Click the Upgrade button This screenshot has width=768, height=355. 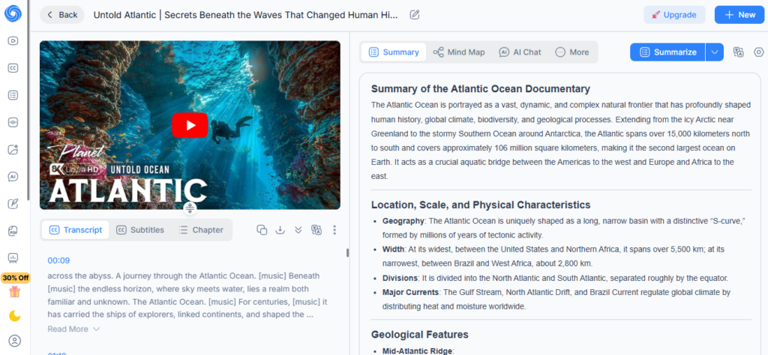tap(674, 15)
